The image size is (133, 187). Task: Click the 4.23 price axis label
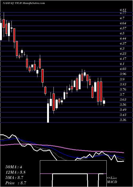(x=123, y=54)
